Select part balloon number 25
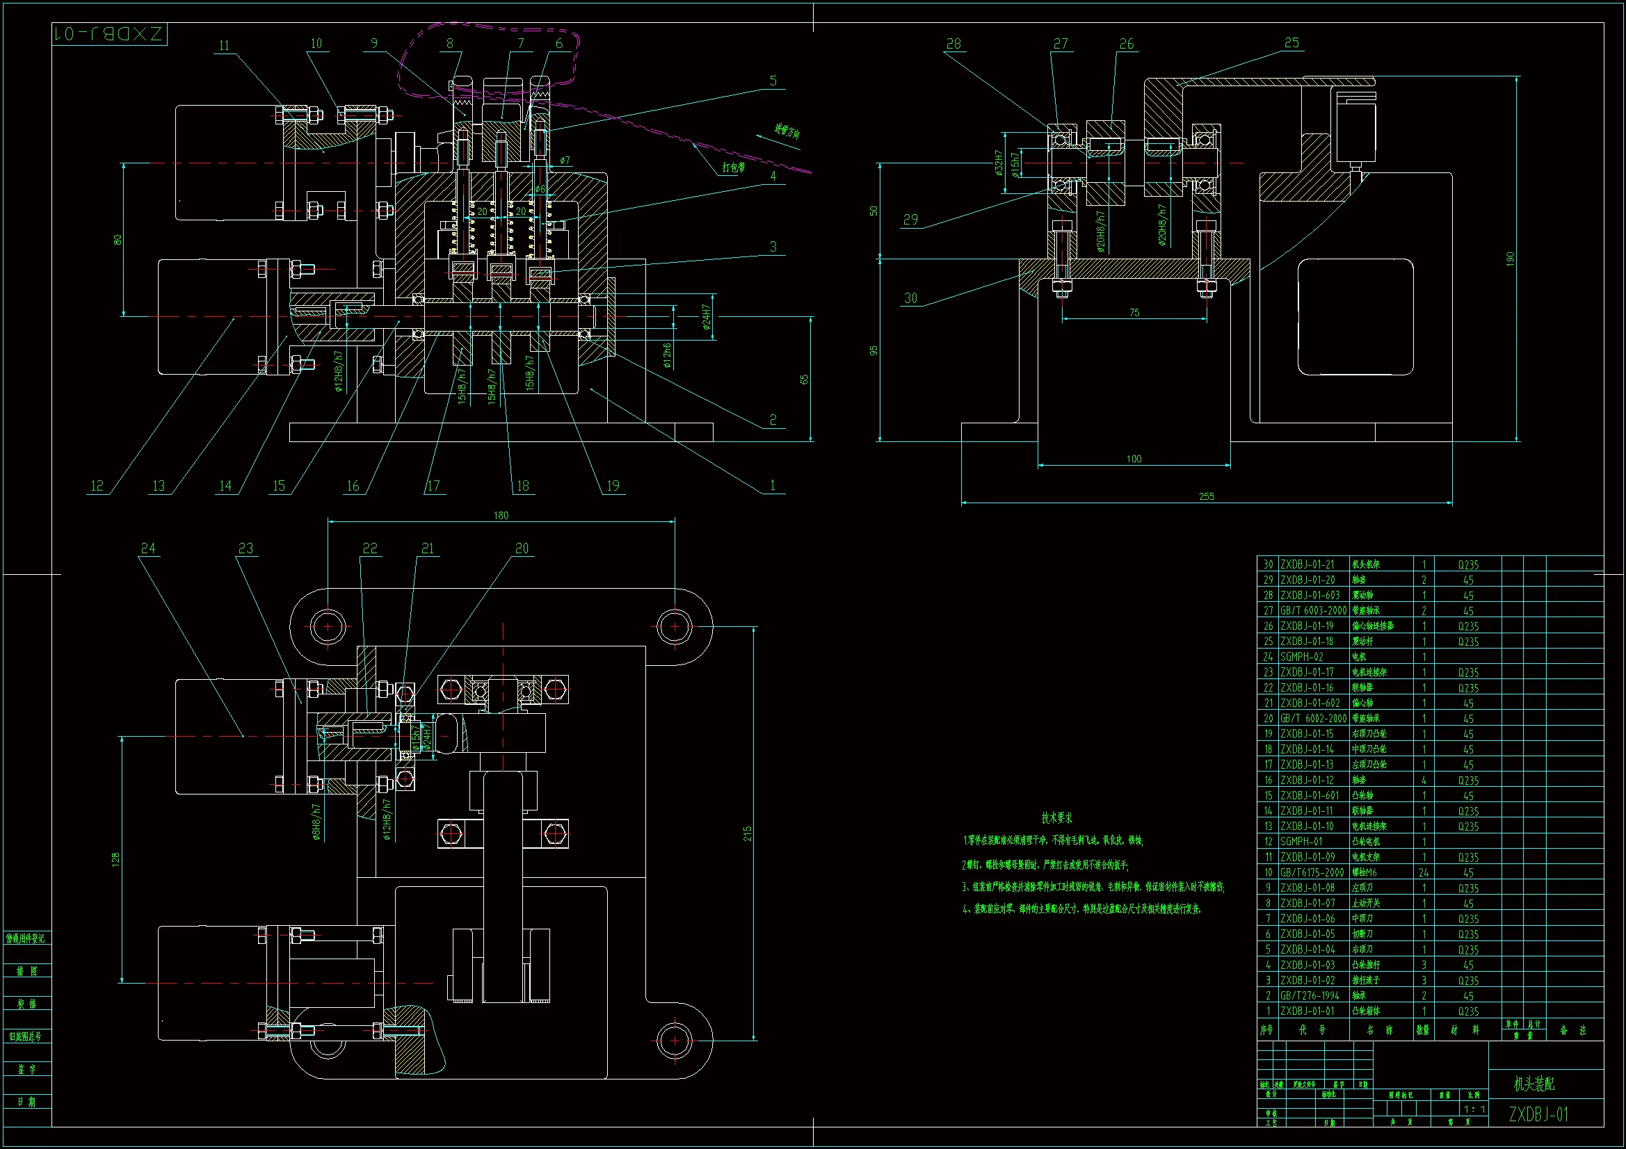This screenshot has width=1626, height=1149. pos(1291,43)
